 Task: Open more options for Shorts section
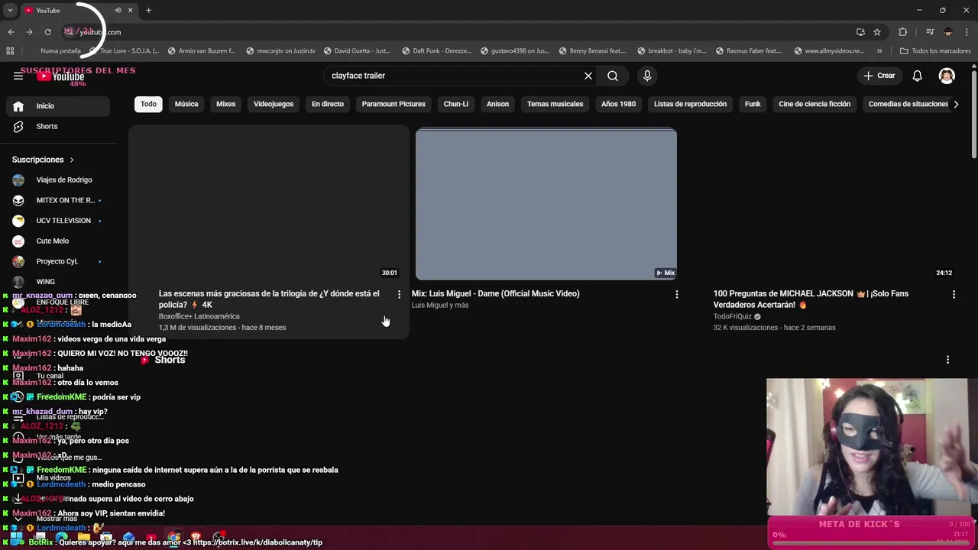[947, 360]
